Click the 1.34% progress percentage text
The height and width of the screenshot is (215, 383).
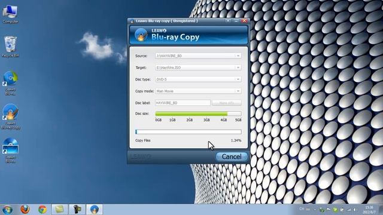coord(236,140)
